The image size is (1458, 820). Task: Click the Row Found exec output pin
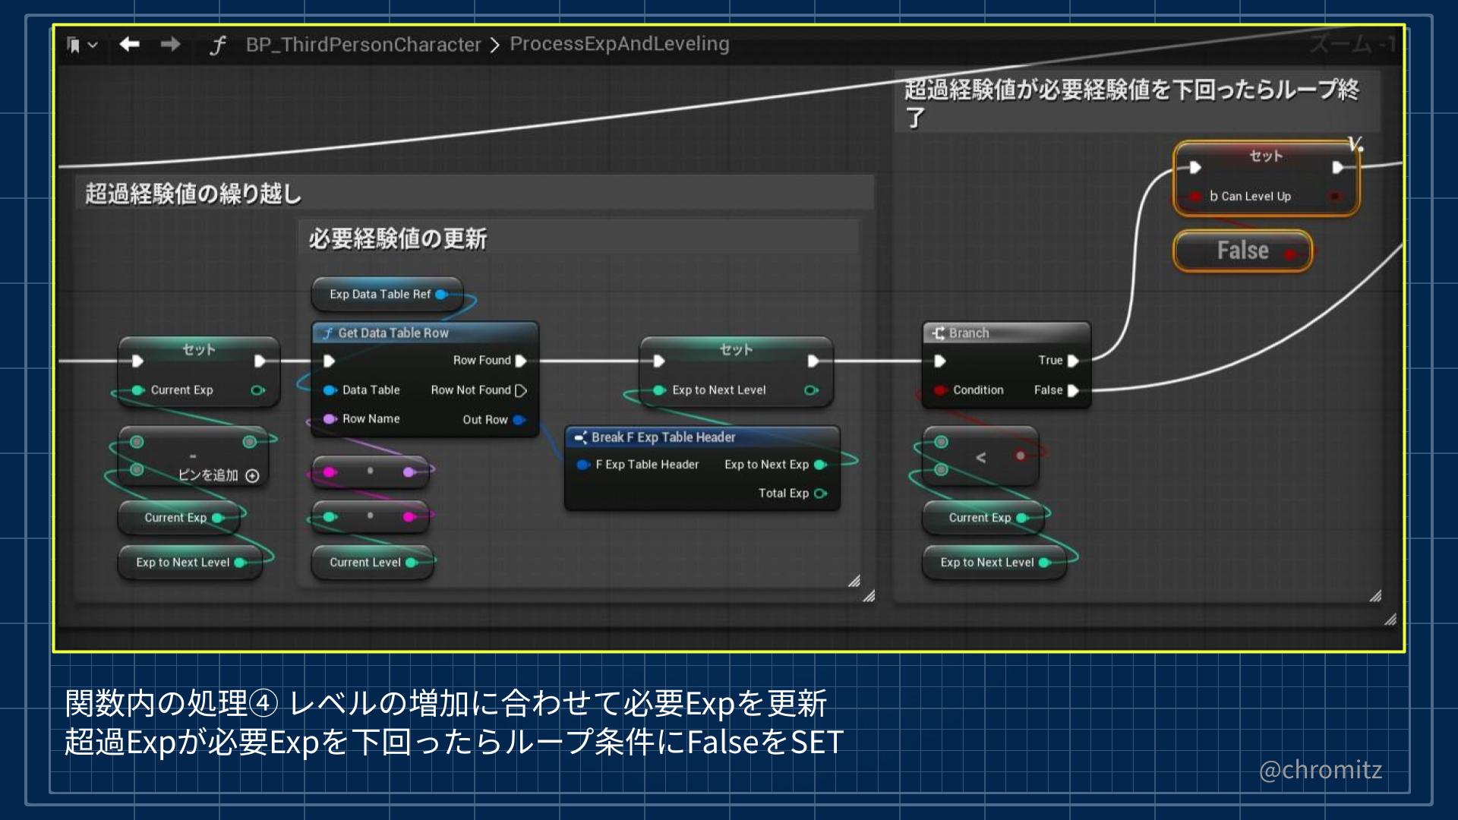(521, 361)
